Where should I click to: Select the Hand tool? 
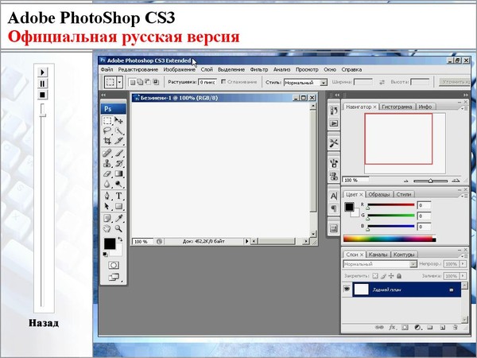pos(107,228)
